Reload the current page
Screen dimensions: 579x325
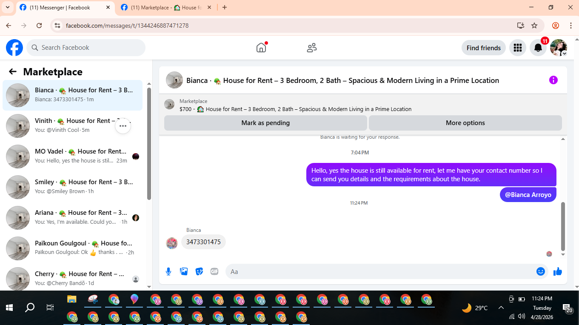coord(39,26)
